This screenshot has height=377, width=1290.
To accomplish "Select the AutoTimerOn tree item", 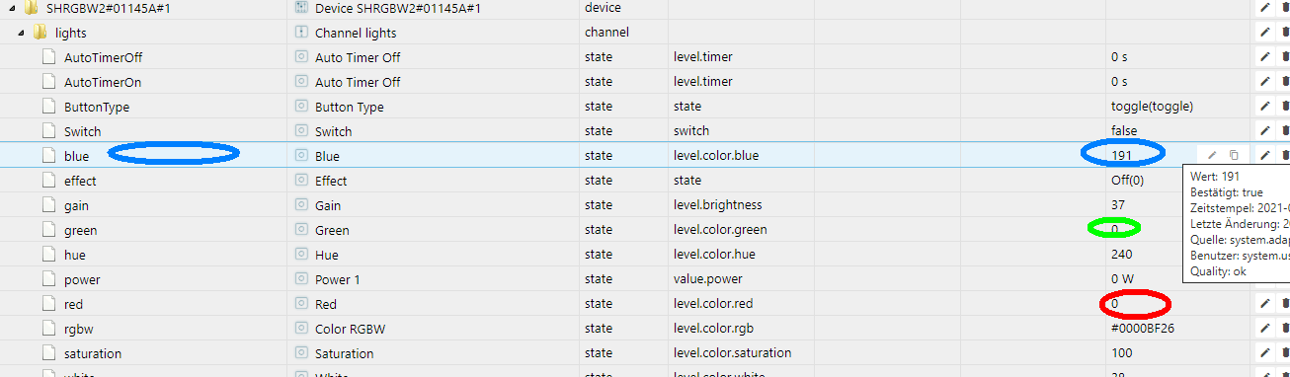I will [x=103, y=82].
